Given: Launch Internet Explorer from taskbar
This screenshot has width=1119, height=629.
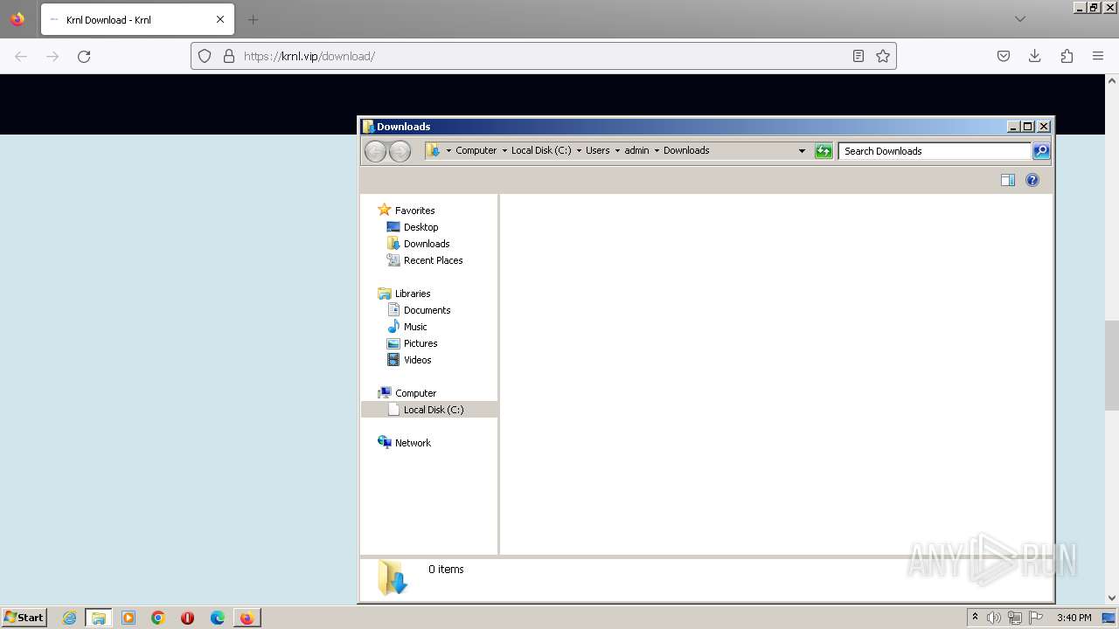Looking at the screenshot, I should (x=69, y=618).
